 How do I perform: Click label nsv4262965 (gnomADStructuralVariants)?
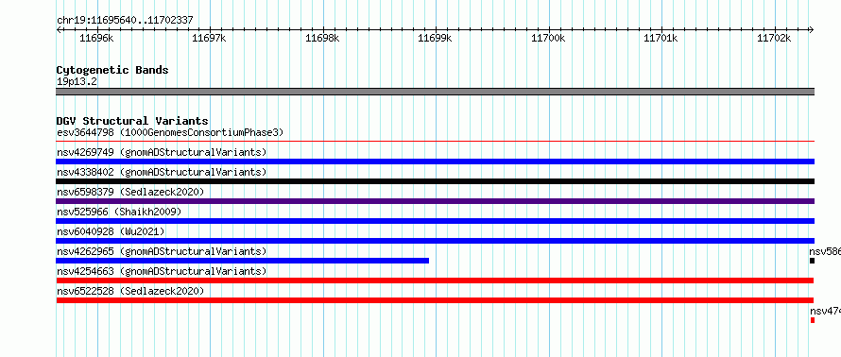(162, 251)
